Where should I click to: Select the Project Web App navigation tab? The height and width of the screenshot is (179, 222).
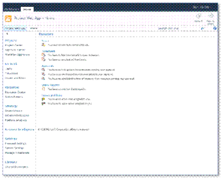[16, 28]
